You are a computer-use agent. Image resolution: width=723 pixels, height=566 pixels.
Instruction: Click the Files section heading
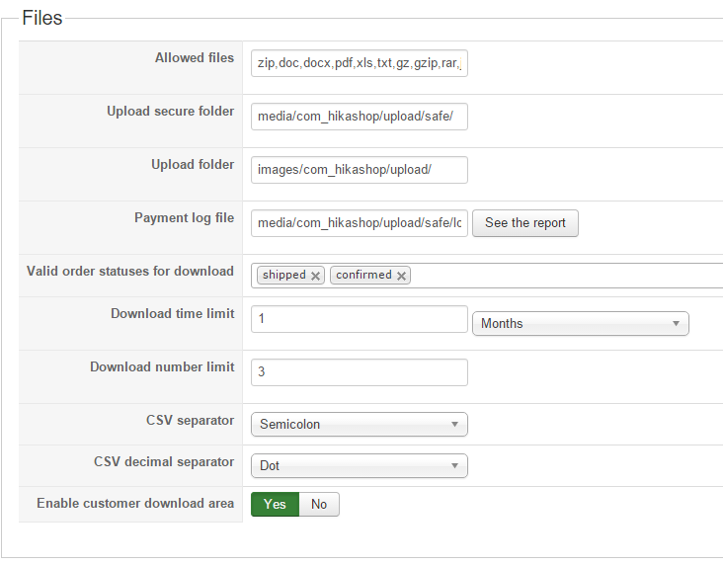point(41,19)
